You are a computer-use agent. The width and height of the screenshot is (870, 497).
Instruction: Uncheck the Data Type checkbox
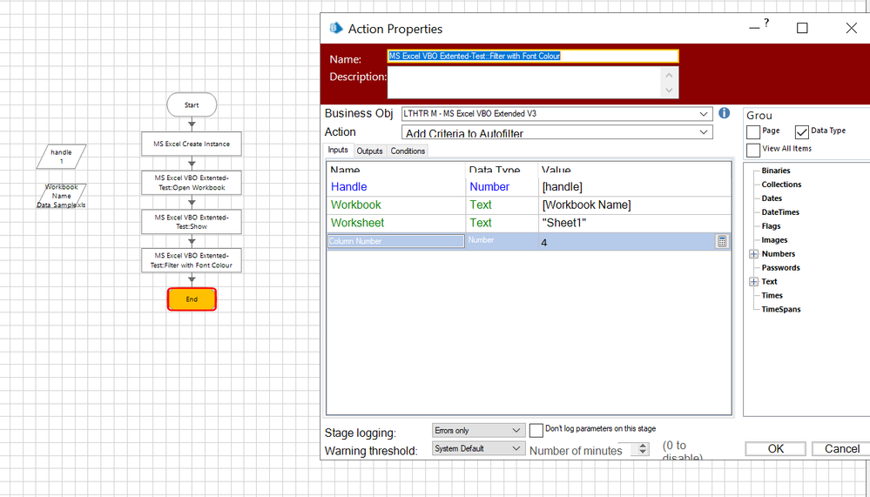point(802,132)
